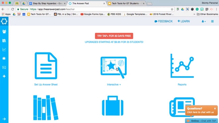Expand the Interactive dropdown label
This screenshot has height=123, width=219.
(114, 84)
